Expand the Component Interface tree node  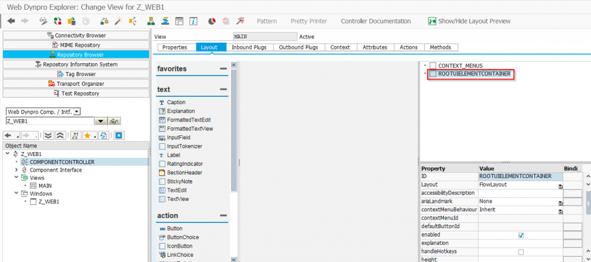pyautogui.click(x=16, y=170)
